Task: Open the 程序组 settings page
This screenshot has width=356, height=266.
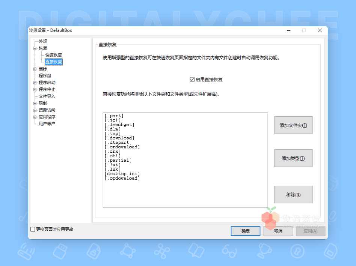Action: (x=45, y=76)
